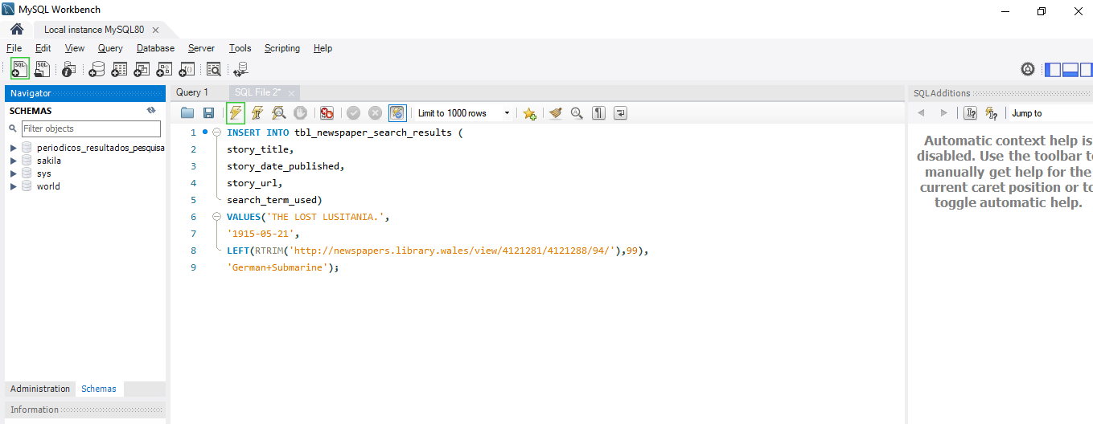The image size is (1093, 424).
Task: Add query to favorites with star icon
Action: point(529,113)
